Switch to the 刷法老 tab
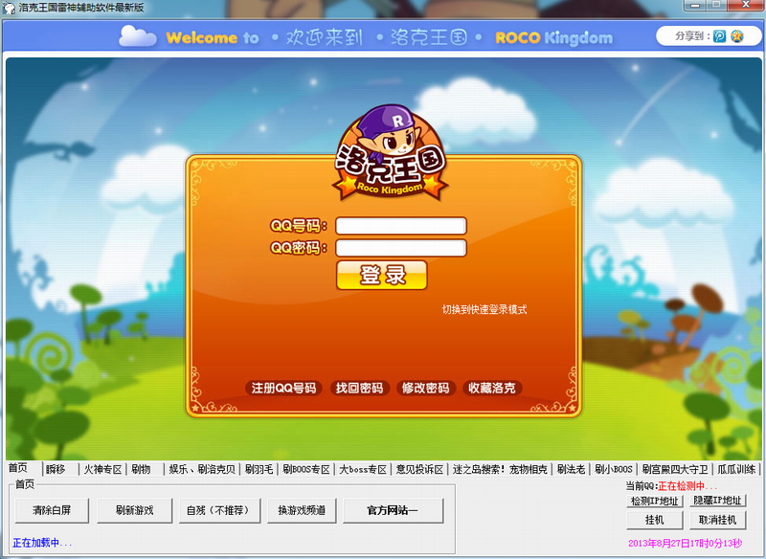766x559 pixels. (x=571, y=470)
